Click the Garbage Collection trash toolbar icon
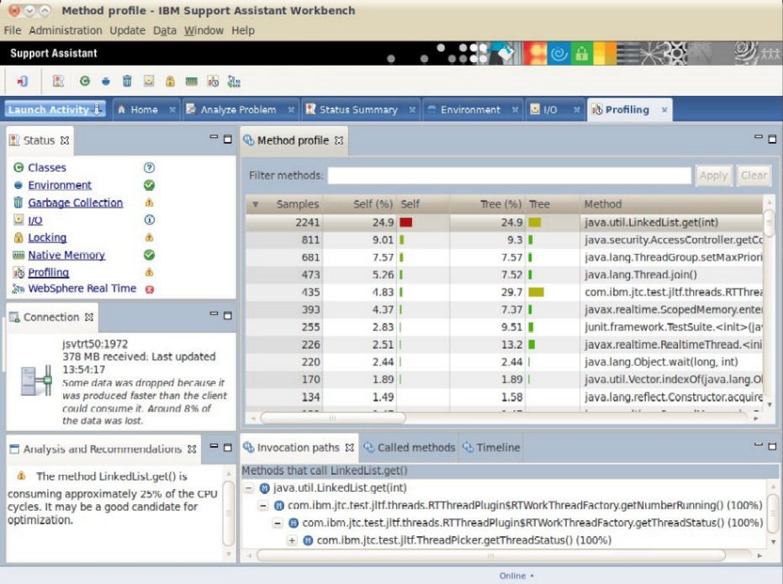 coord(127,81)
